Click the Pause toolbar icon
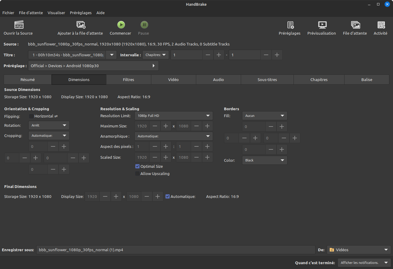Viewport: 393px width, 269px height. coord(144,25)
